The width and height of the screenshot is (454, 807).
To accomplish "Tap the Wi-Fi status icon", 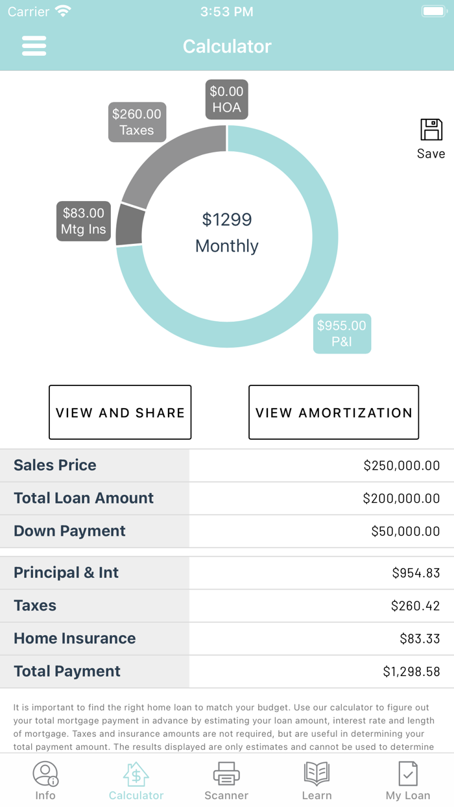I will pyautogui.click(x=62, y=10).
